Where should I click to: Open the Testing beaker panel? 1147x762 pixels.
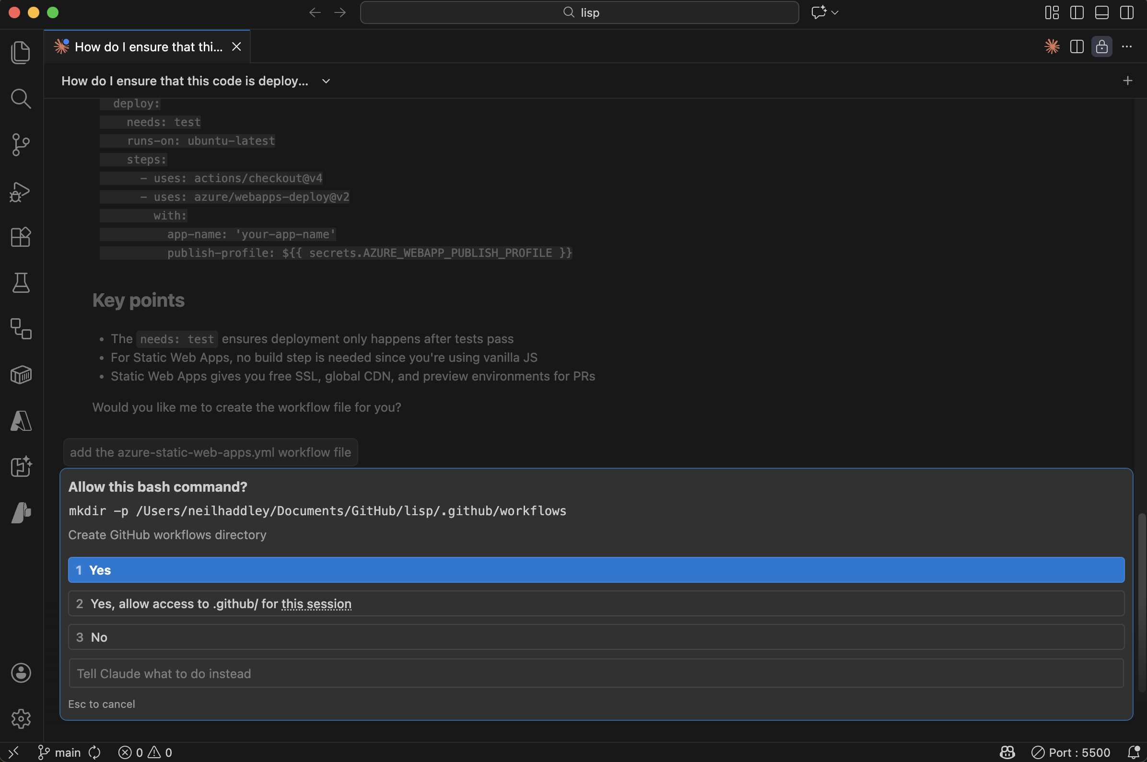(21, 283)
